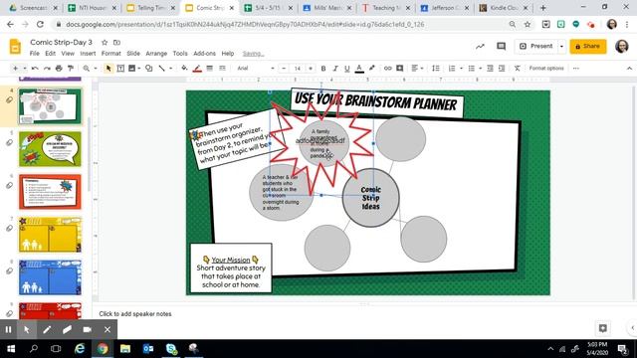637x358 pixels.
Task: Open the Bulleted list style dropdown arrow
Action: pos(480,69)
